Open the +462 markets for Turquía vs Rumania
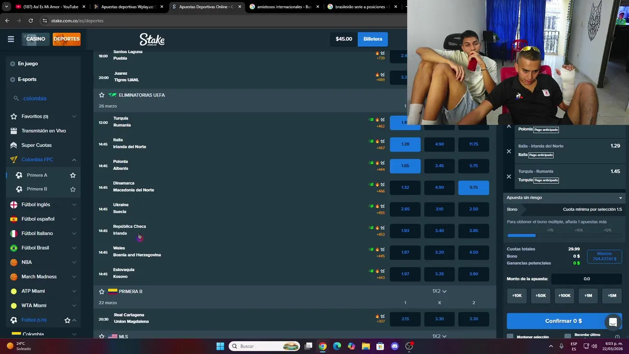The image size is (629, 354). (380, 126)
